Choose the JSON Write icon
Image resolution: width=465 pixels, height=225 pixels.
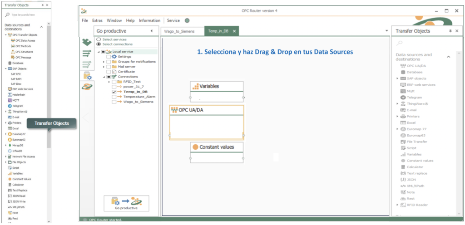(10, 201)
